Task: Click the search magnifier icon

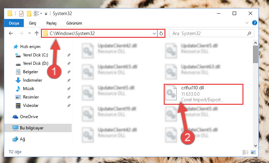Action: [249, 34]
